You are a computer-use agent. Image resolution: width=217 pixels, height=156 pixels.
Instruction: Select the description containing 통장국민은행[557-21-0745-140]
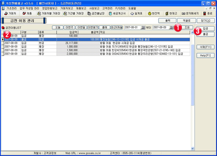145,50
